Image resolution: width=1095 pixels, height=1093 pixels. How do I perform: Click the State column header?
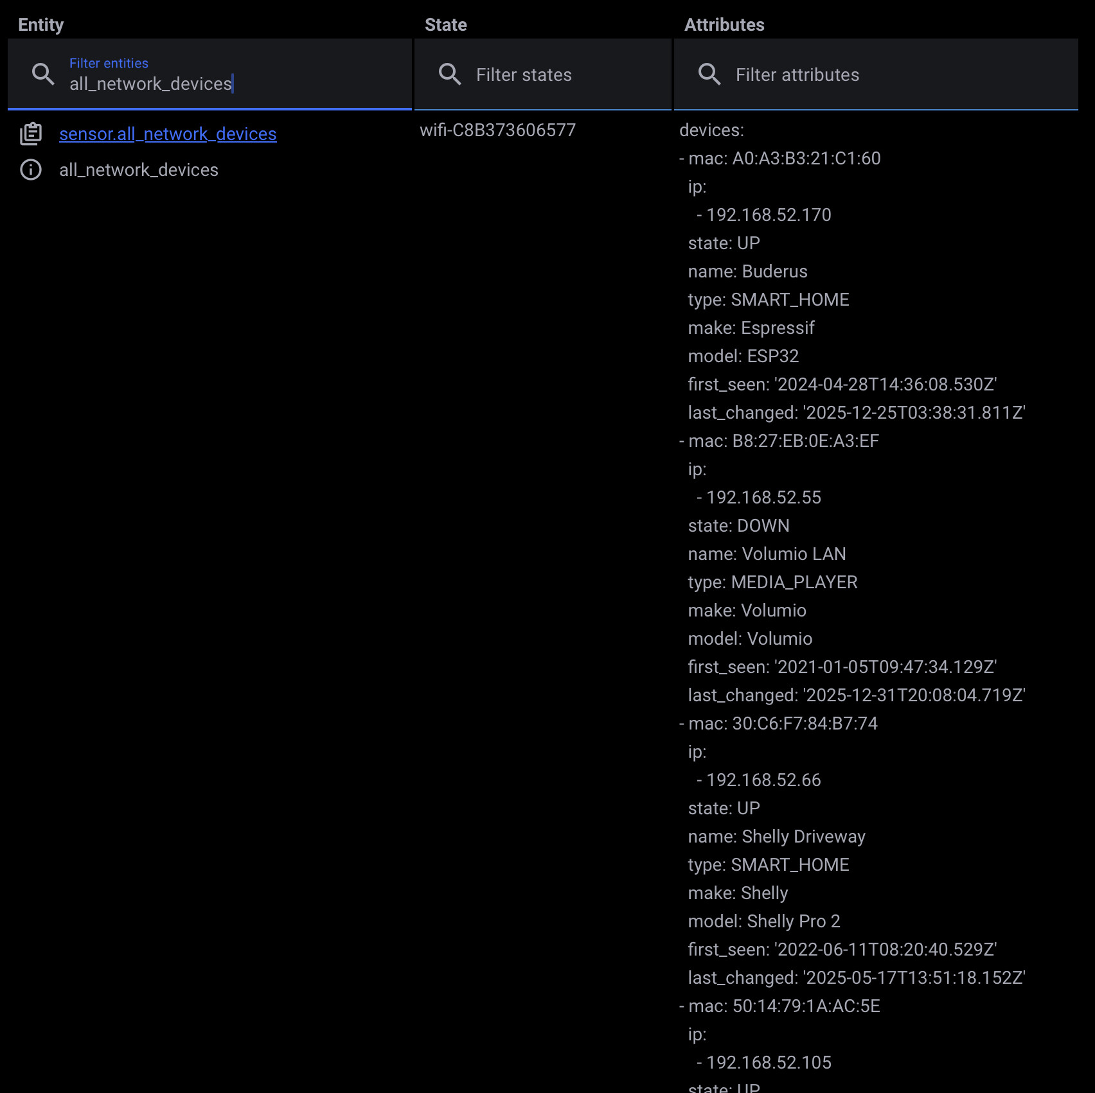coord(445,24)
